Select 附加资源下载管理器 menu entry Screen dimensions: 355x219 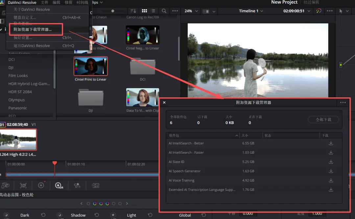[33, 30]
